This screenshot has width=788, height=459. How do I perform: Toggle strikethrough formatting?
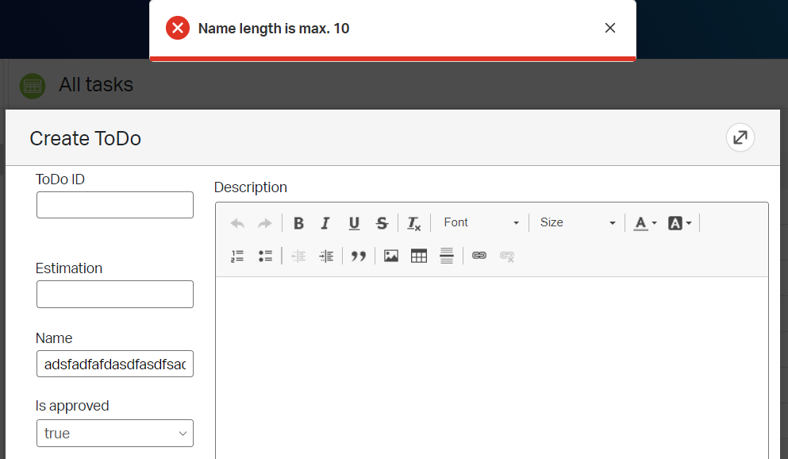pos(382,223)
